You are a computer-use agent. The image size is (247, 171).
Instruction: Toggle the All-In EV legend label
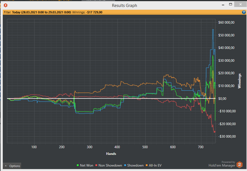click(x=155, y=165)
